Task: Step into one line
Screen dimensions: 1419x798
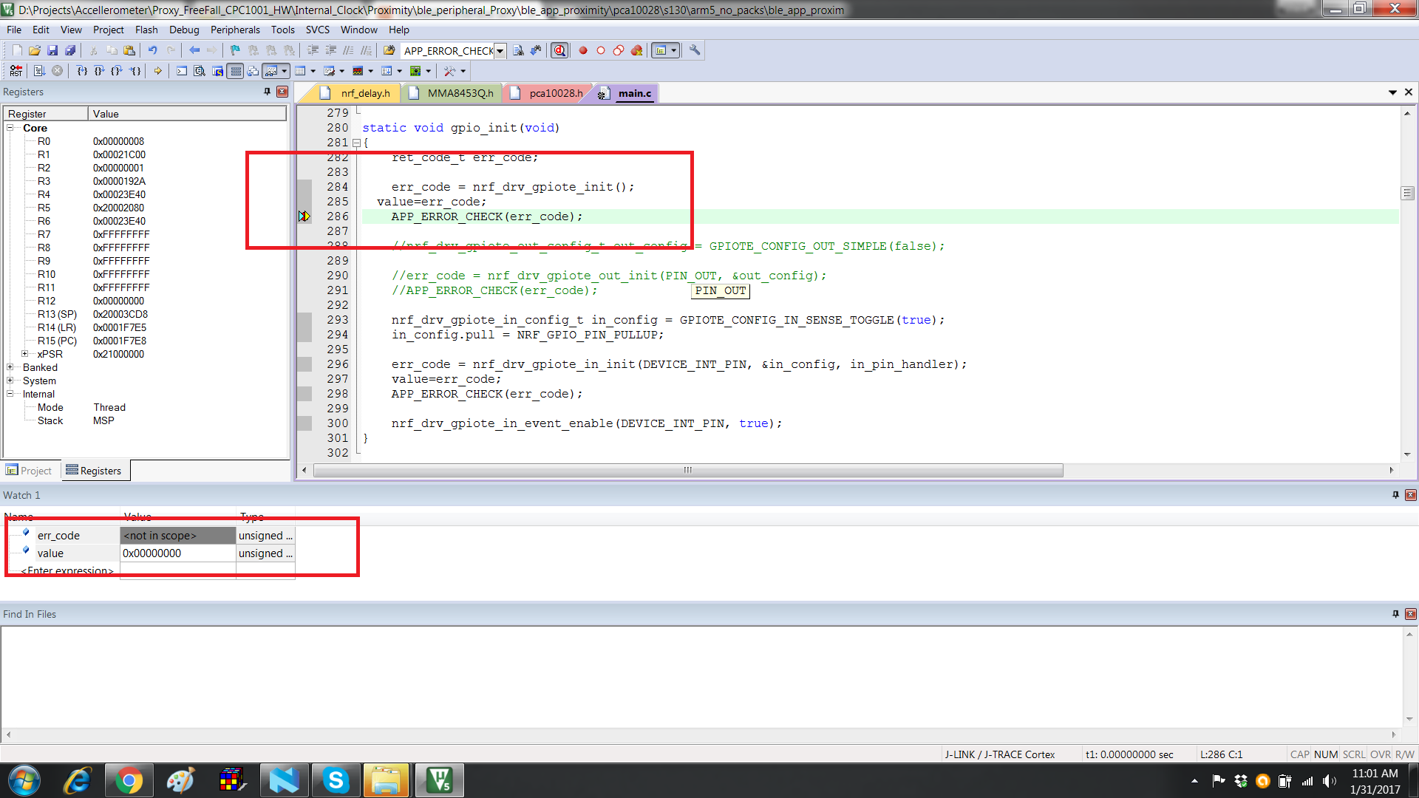Action: click(x=82, y=71)
